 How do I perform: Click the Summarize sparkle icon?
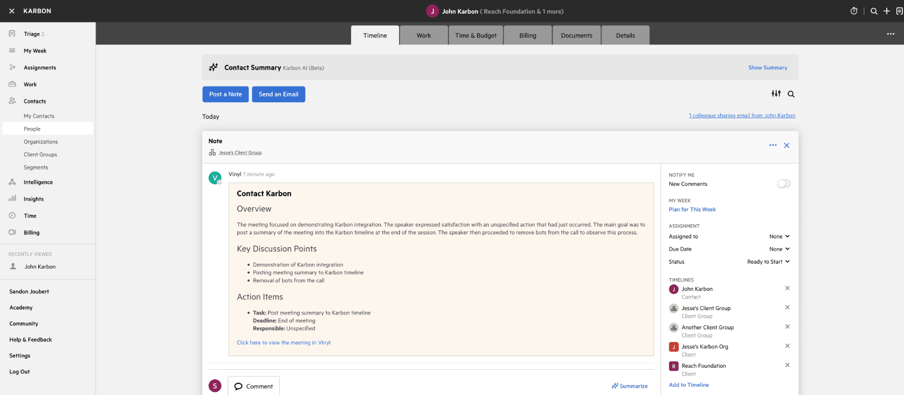click(x=615, y=386)
